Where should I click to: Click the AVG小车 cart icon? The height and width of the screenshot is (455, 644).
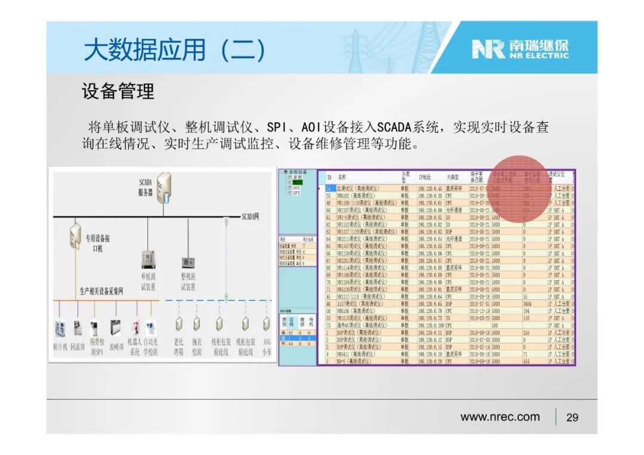[265, 325]
